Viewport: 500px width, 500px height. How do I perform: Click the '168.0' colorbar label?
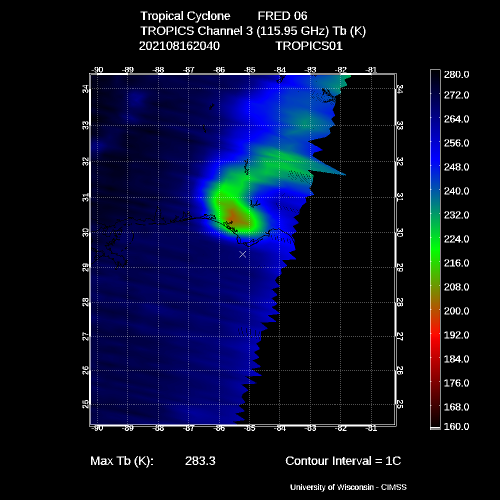coord(456,407)
